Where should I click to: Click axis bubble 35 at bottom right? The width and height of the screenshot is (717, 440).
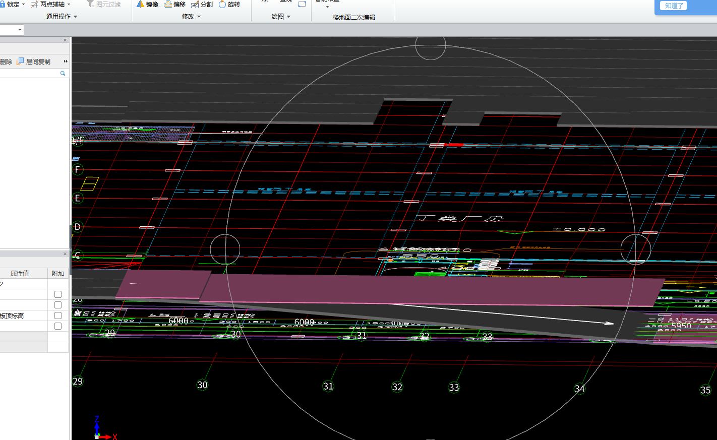[705, 390]
